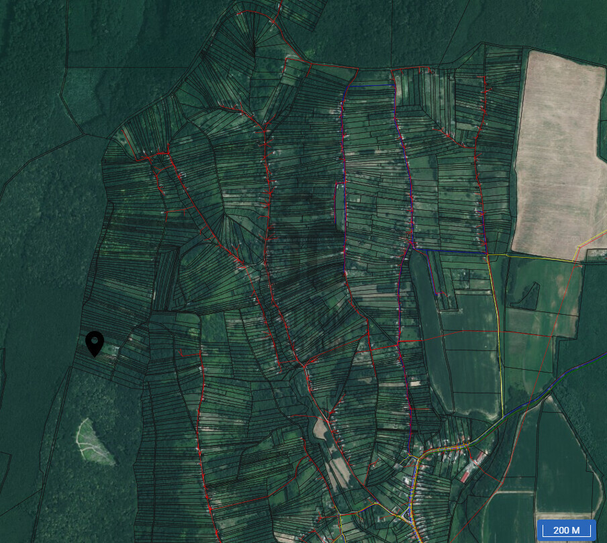Click the yellow line junction at right edge
The height and width of the screenshot is (543, 607).
(x=579, y=247)
